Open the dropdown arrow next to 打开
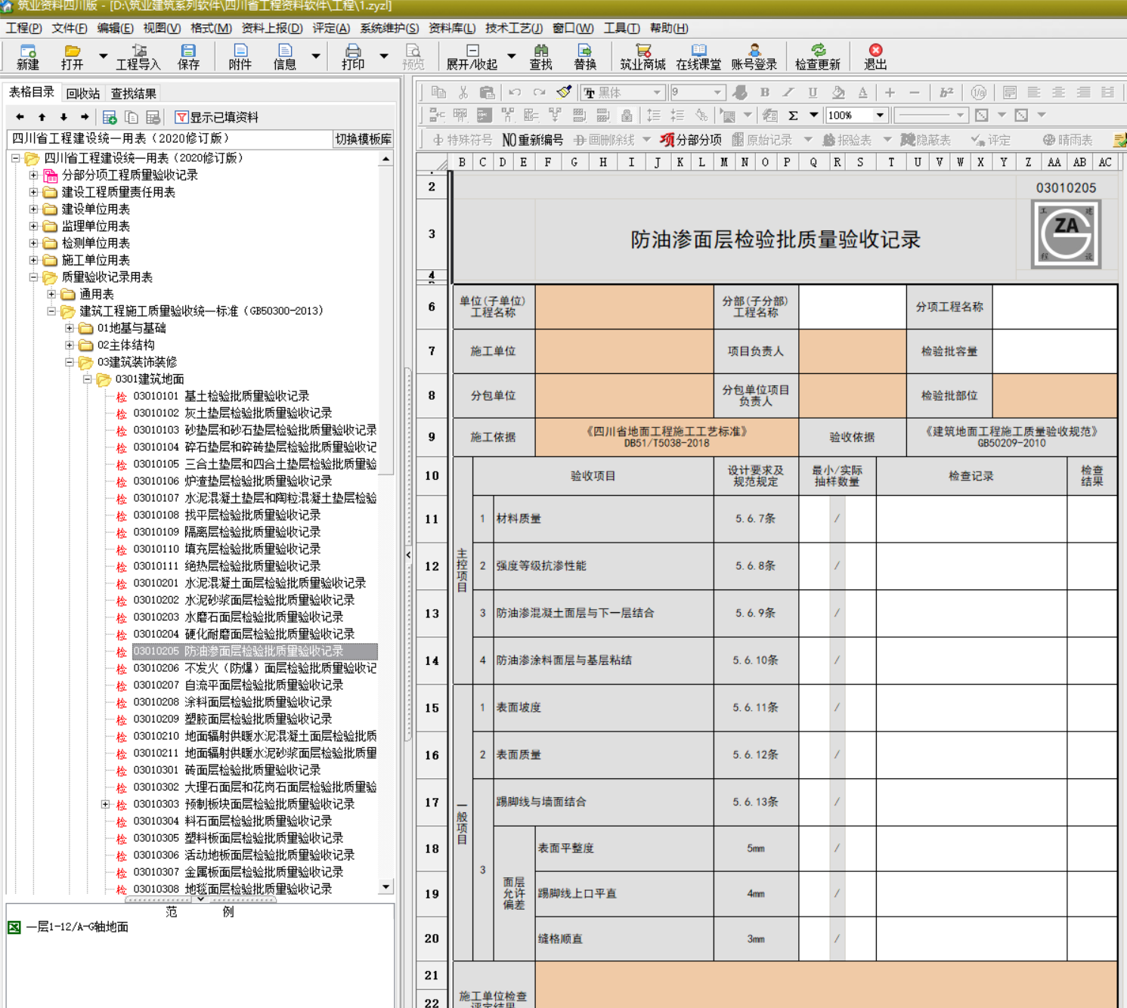 click(x=104, y=57)
